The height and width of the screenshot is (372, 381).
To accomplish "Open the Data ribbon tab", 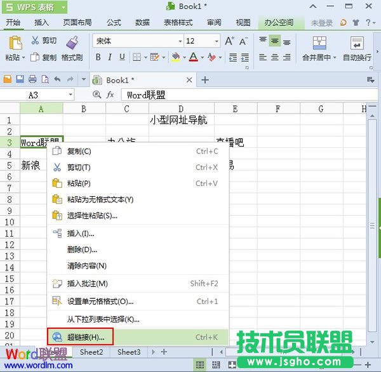I will coord(142,23).
